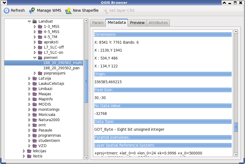Screen dimensions: 245x164
Task: Click the tree panel scrollbar handle
Action: pos(86,81)
